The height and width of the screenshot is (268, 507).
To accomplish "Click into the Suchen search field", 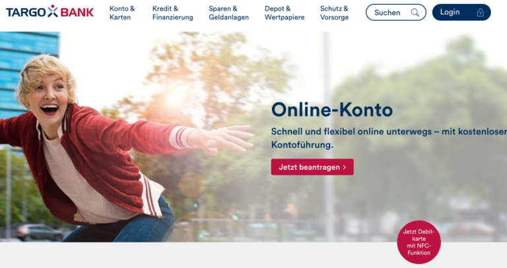I will point(396,13).
